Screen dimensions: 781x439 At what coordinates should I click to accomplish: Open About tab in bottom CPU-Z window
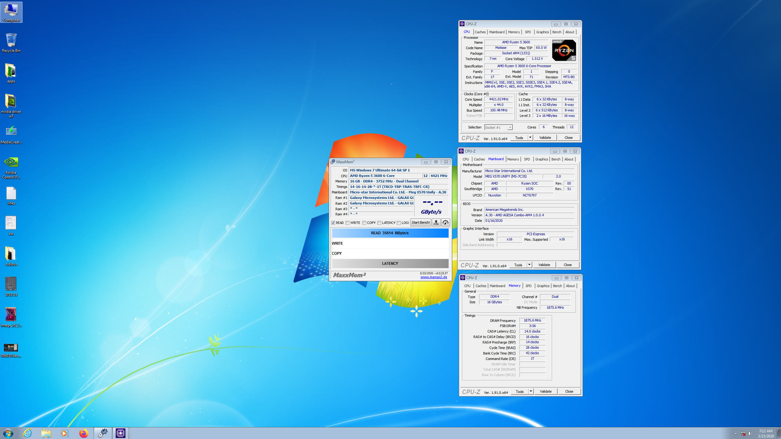pyautogui.click(x=570, y=286)
